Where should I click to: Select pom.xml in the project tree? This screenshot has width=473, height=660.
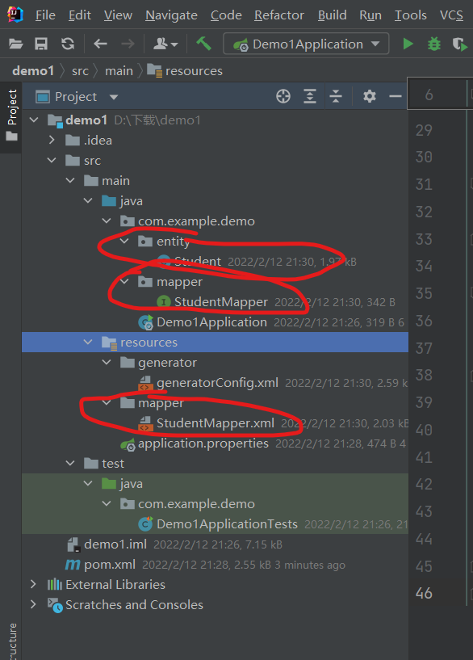point(109,565)
